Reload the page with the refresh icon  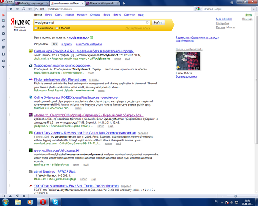pyautogui.click(x=24, y=9)
